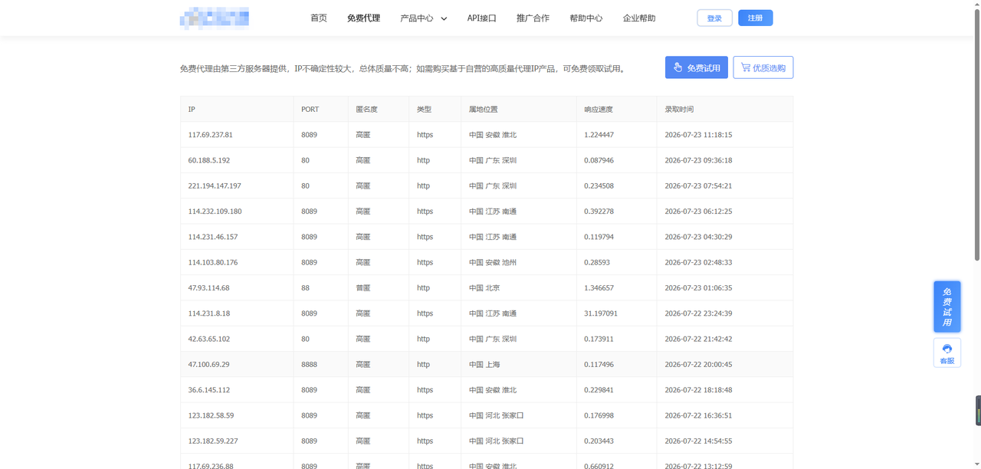Click the http type in 42.63.65.102 row
The width and height of the screenshot is (981, 469).
tap(423, 339)
